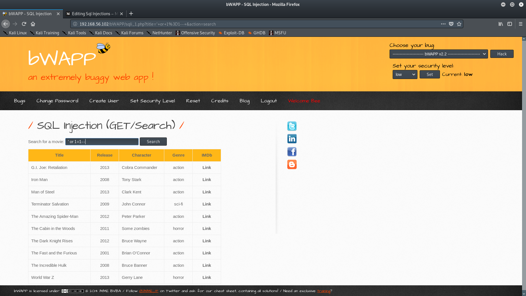The image size is (526, 296).
Task: Open the IMDb Link for Terminator Salvation
Action: tap(207, 204)
